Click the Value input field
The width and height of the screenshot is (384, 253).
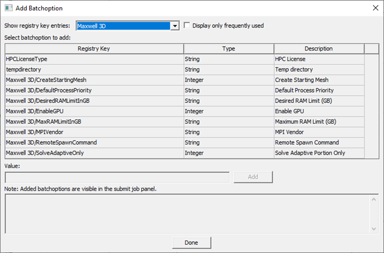tap(117, 177)
